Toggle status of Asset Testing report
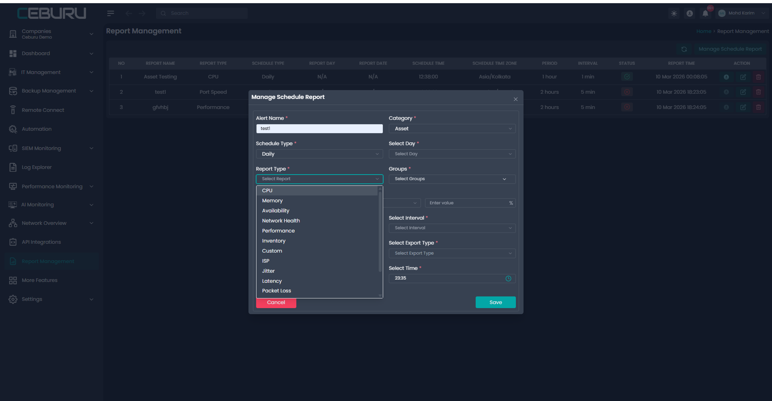This screenshot has height=401, width=772. pos(627,76)
